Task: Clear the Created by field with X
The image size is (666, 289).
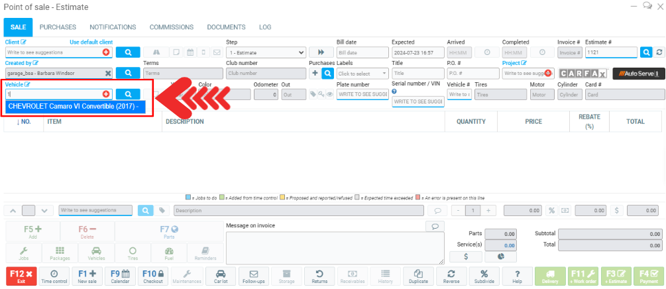Action: 108,74
